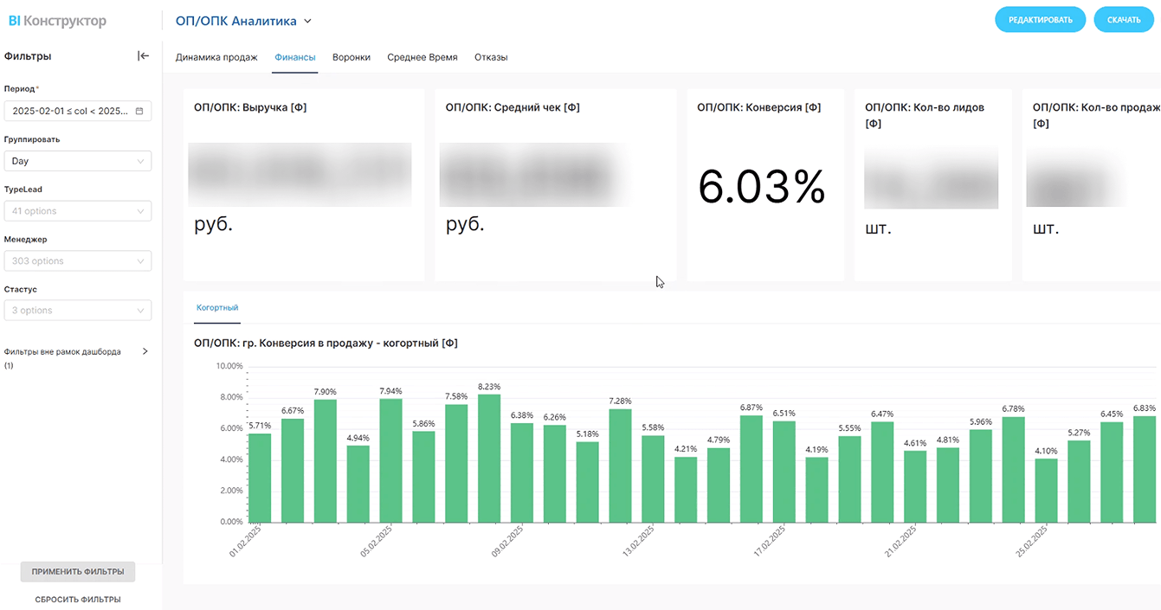Collapse the Фильтры sidebar panel
Image resolution: width=1161 pixels, height=610 pixels.
[144, 56]
